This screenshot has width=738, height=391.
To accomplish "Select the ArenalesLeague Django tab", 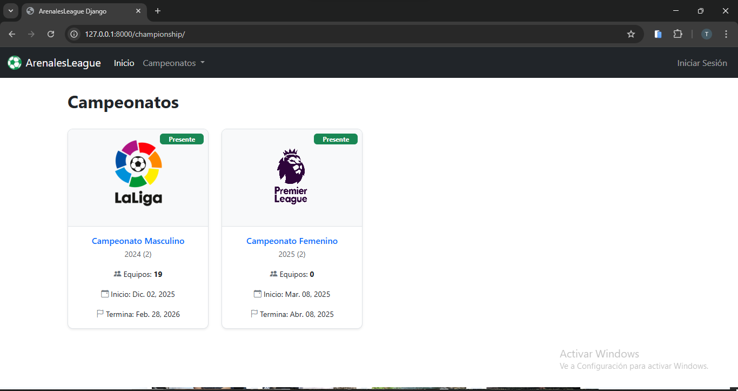I will point(76,11).
